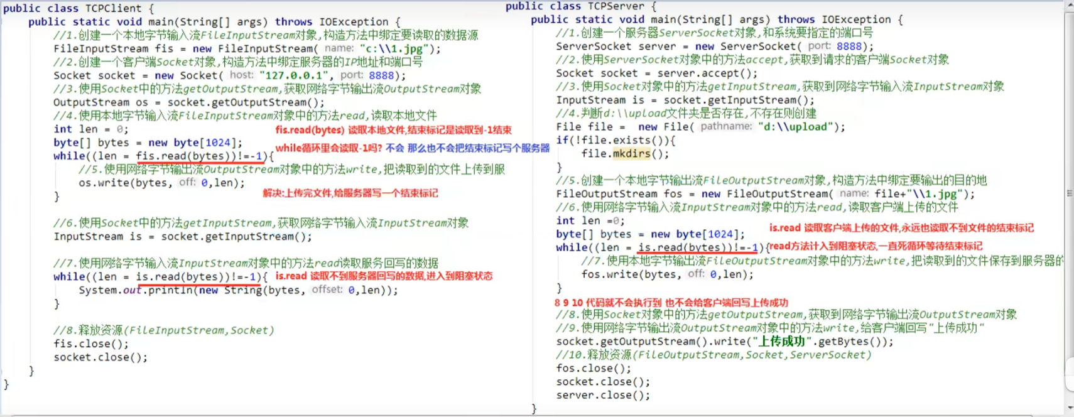Image resolution: width=1074 pixels, height=417 pixels.
Task: Click the red '解决:上传完文件' annotation
Action: click(x=350, y=193)
